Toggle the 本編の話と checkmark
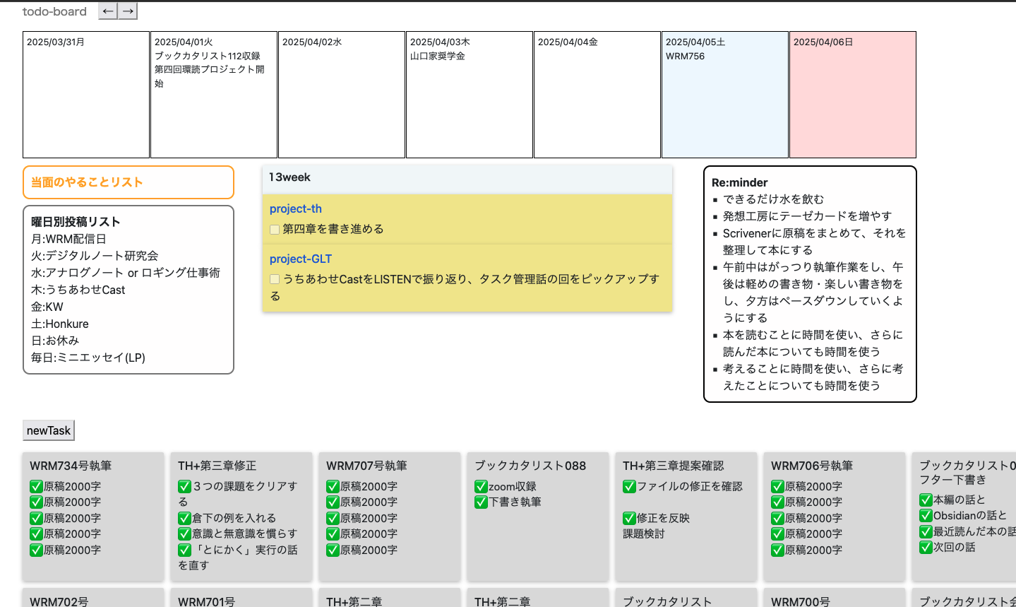1016x607 pixels. tap(925, 500)
